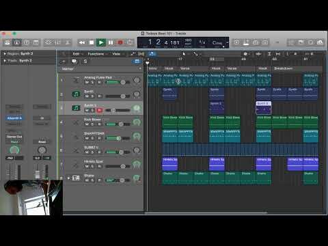
Task: Toggle the global Solo S button
Action: pyautogui.click(x=85, y=61)
